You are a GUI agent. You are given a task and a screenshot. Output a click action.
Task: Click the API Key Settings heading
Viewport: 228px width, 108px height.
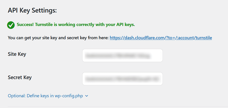click(32, 10)
